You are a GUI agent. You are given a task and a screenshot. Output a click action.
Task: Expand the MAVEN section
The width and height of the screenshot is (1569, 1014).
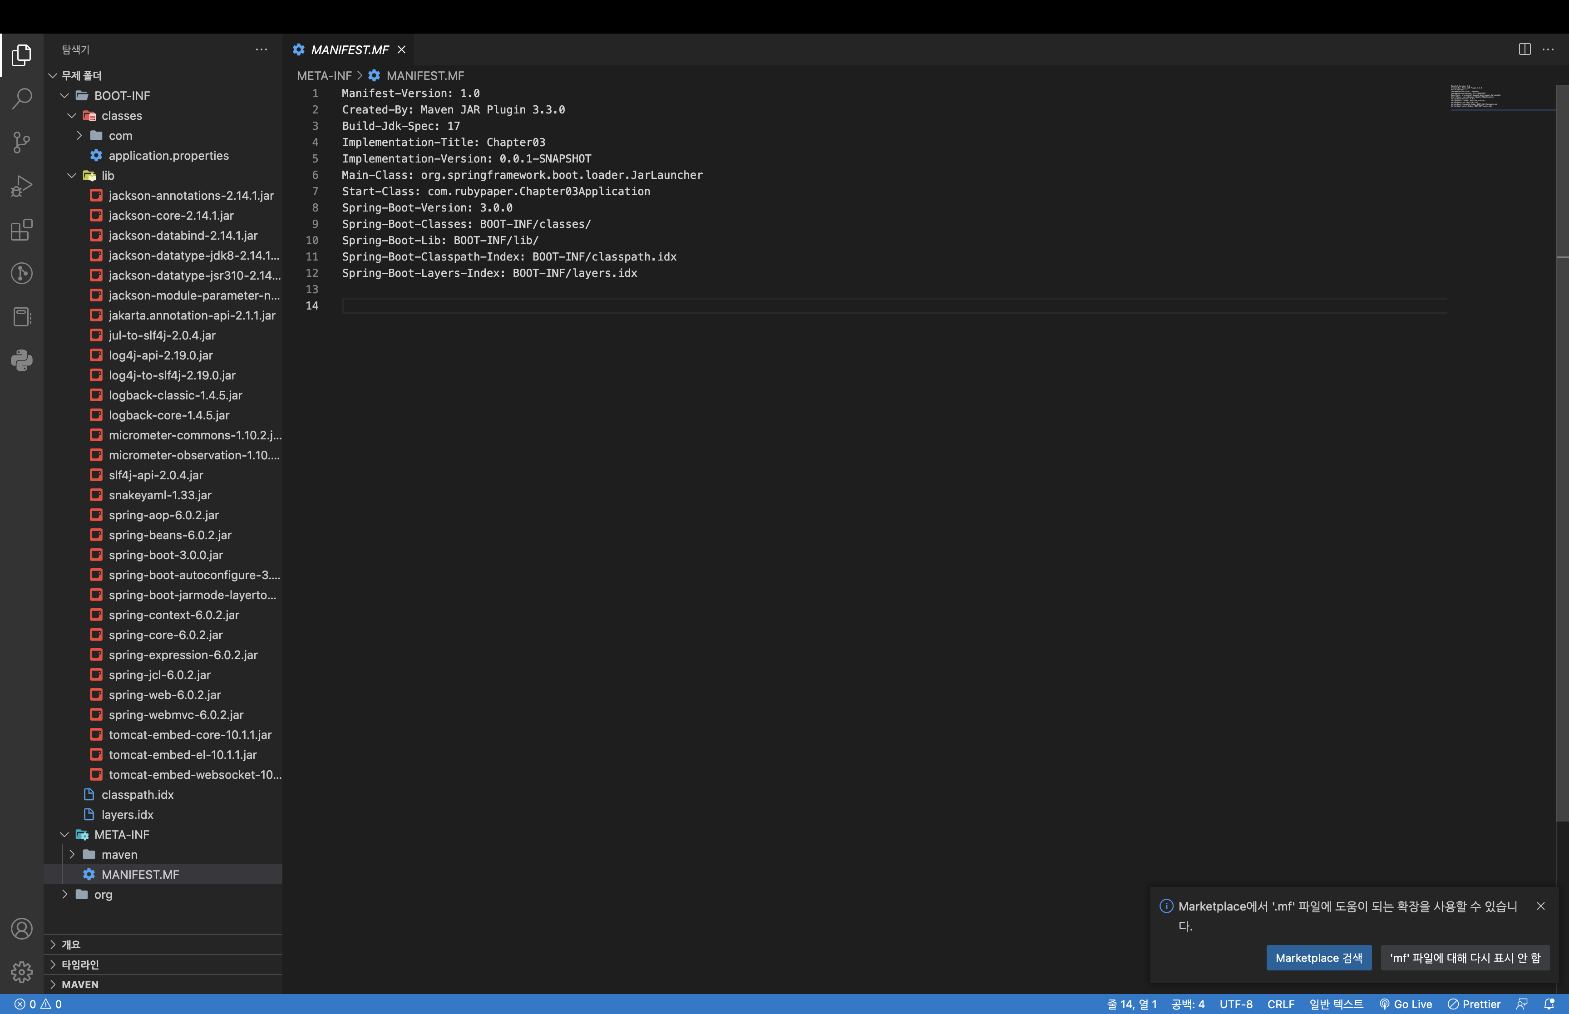click(79, 984)
